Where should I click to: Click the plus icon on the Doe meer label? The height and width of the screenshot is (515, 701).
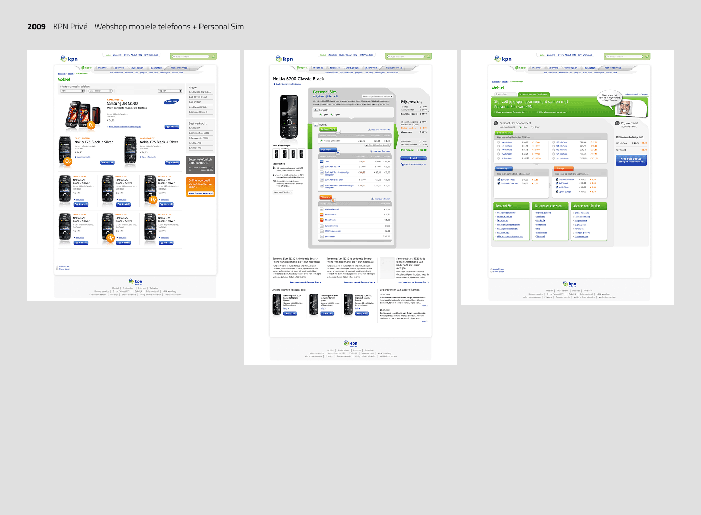337,152
